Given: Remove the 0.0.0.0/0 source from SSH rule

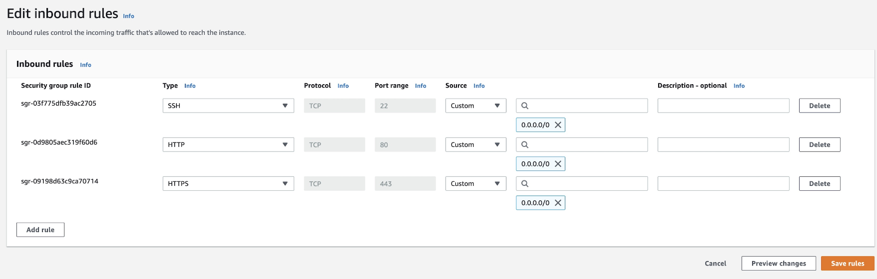Looking at the screenshot, I should (x=558, y=125).
